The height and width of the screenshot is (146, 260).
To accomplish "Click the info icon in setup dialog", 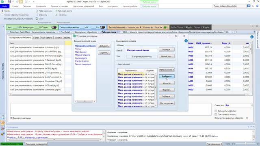I will (186, 41).
